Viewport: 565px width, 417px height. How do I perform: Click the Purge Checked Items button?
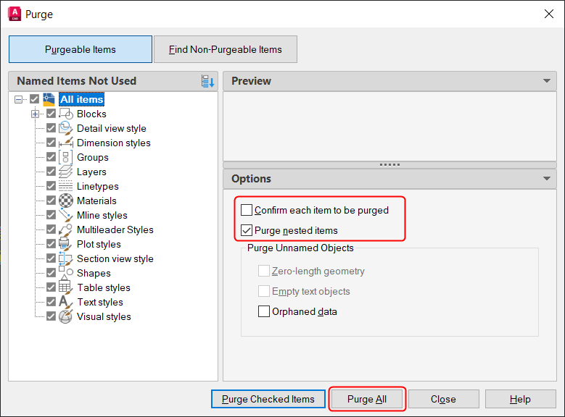coord(268,399)
